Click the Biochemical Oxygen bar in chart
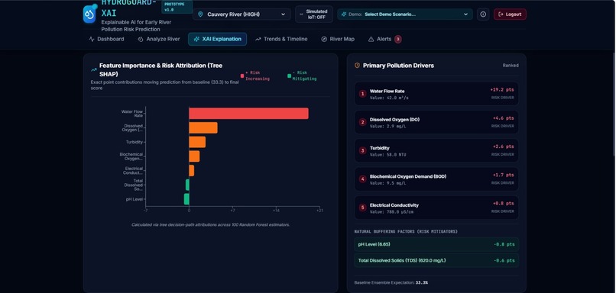This screenshot has height=293, width=616. pyautogui.click(x=194, y=156)
